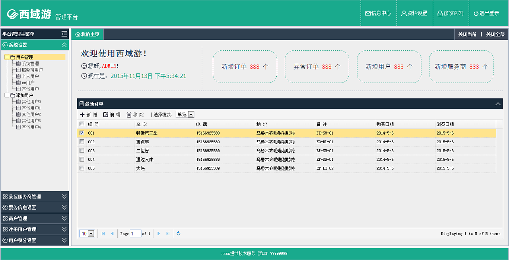Viewport: 509px width, 260px height.
Task: Collapse the 用户管理 tree node toggle
Action: click(x=7, y=57)
